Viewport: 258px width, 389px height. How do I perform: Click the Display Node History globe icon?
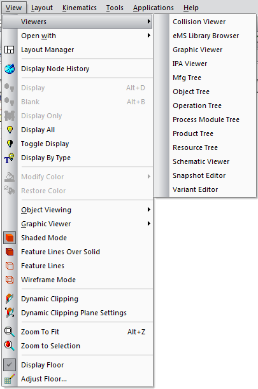coord(10,69)
